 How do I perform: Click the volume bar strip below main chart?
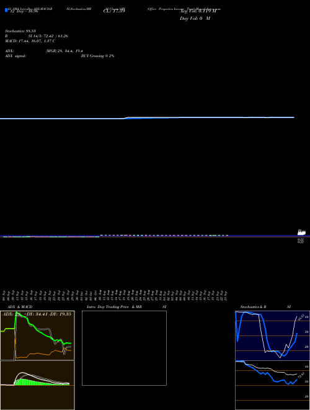(114, 236)
